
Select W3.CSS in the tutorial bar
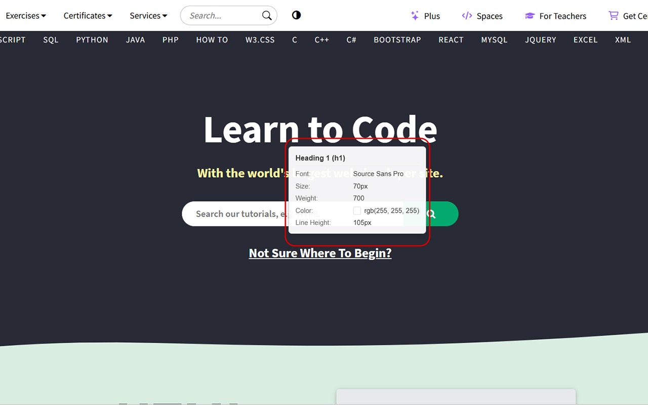click(x=260, y=39)
